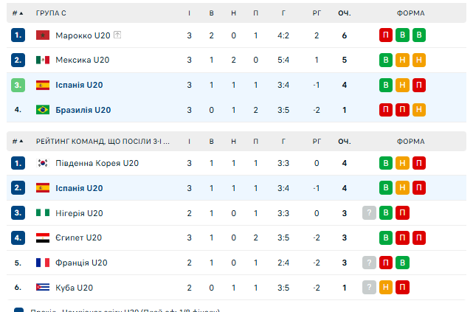The image size is (473, 312).
Task: Click Нігерія U20 gray question mark form badge
Action: [x=369, y=213]
